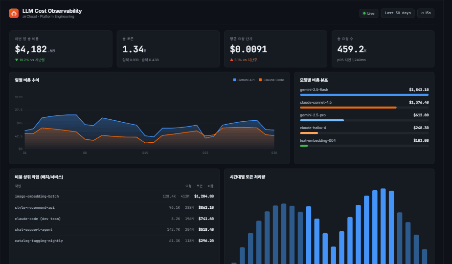Click the p95 1,240ms latency text
Image resolution: width=452 pixels, height=264 pixels.
click(351, 60)
